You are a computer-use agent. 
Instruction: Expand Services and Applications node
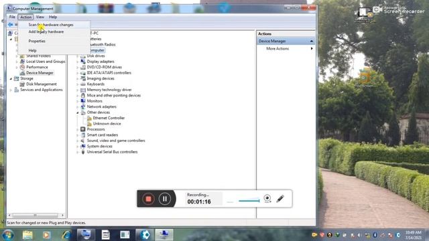click(11, 90)
